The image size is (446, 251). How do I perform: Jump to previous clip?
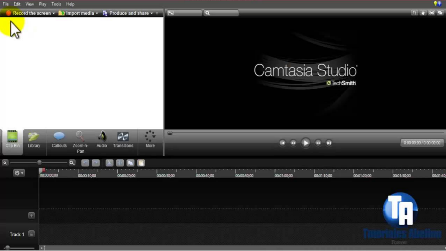pyautogui.click(x=283, y=143)
